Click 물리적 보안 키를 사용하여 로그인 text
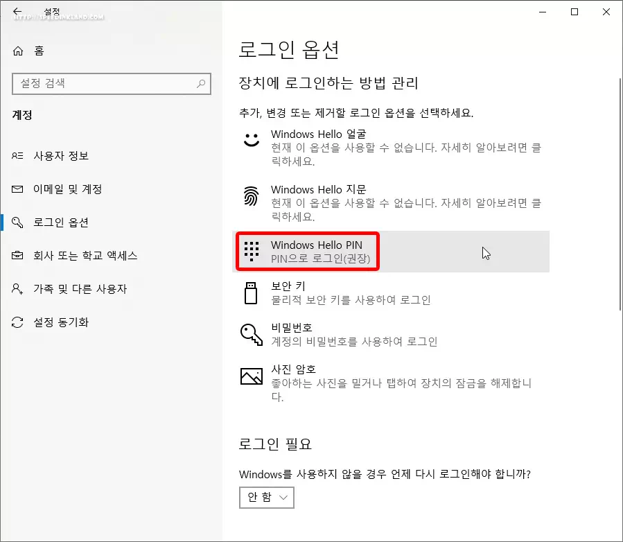 click(351, 300)
